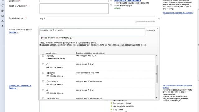Click the 'сохранить' link in popup

pyautogui.click(x=151, y=30)
